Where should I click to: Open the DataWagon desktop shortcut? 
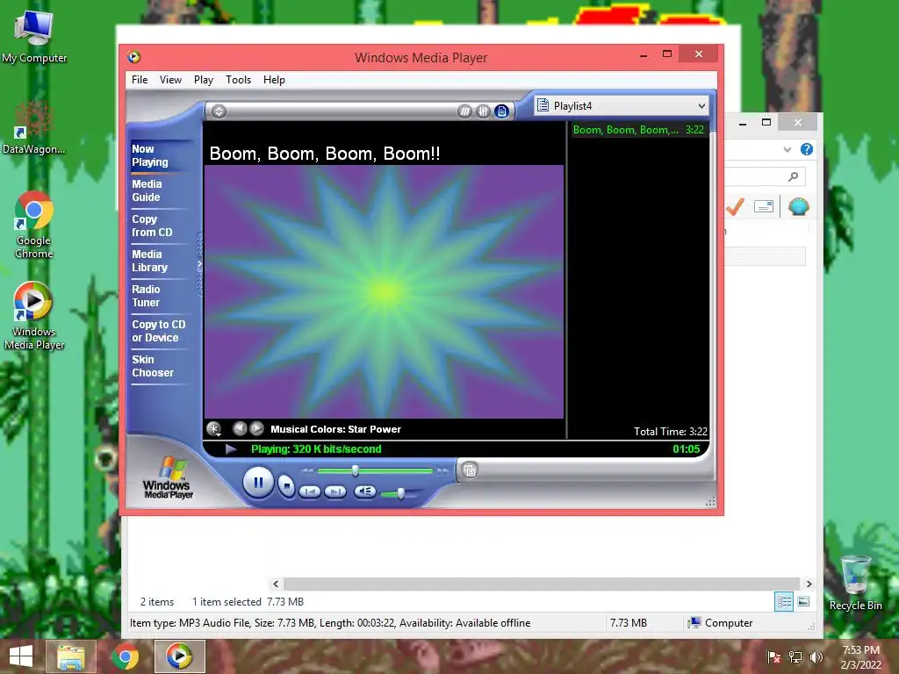(34, 128)
